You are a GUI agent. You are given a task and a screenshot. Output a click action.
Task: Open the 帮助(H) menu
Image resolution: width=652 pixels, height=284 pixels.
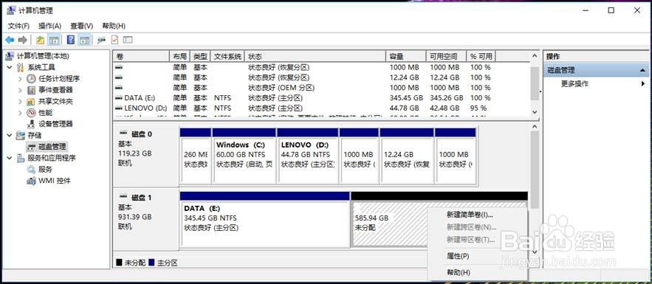pos(114,26)
